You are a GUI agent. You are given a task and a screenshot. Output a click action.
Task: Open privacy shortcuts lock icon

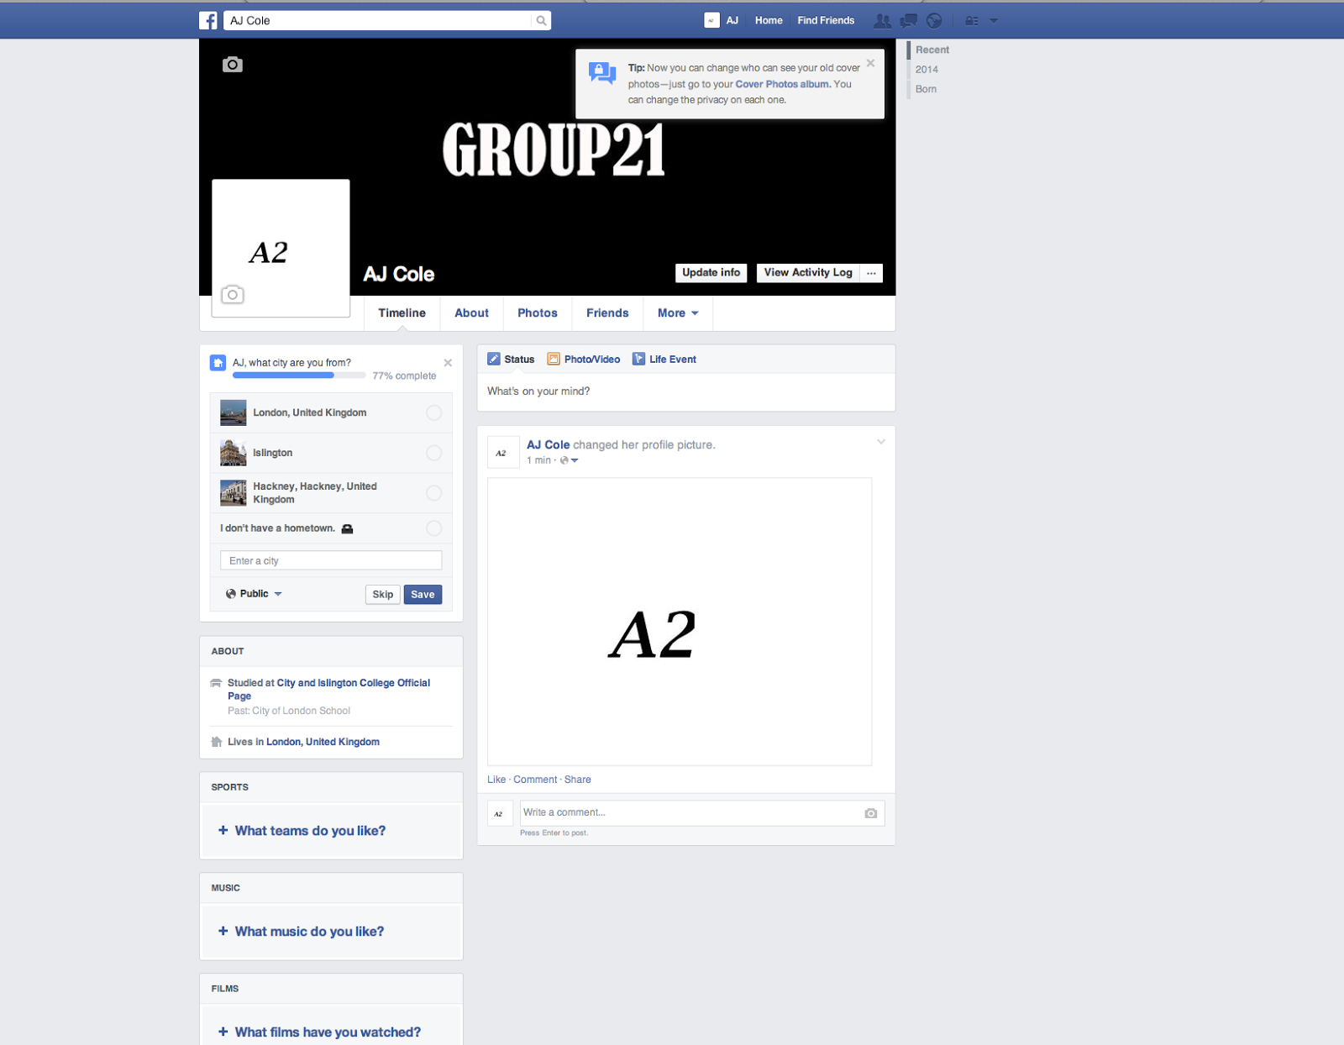pos(972,21)
